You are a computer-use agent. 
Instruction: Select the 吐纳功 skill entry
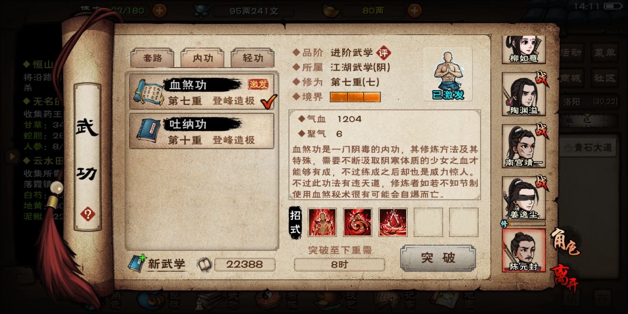[202, 131]
